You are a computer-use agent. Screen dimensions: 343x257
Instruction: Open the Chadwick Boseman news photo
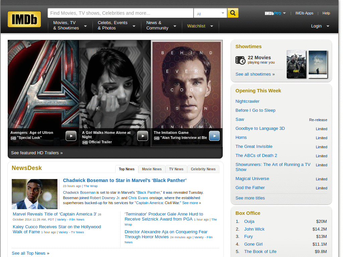[x=35, y=194]
